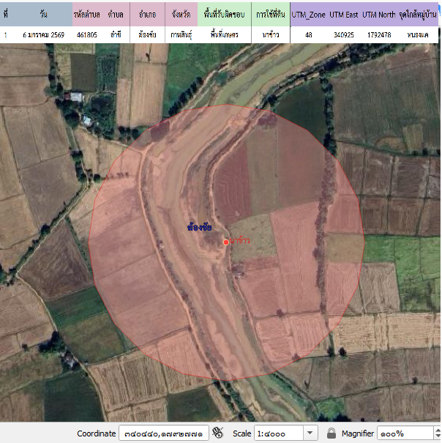
Task: Click the Coordinate input field
Action: click(x=164, y=433)
